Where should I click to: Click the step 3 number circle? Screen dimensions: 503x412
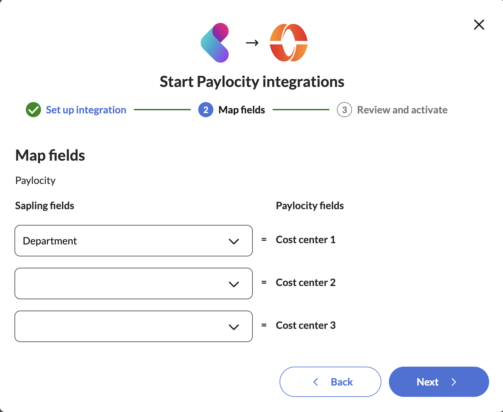[x=344, y=110]
